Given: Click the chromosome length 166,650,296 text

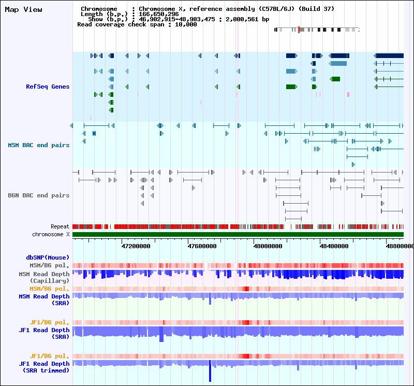Looking at the screenshot, I should click(x=159, y=14).
